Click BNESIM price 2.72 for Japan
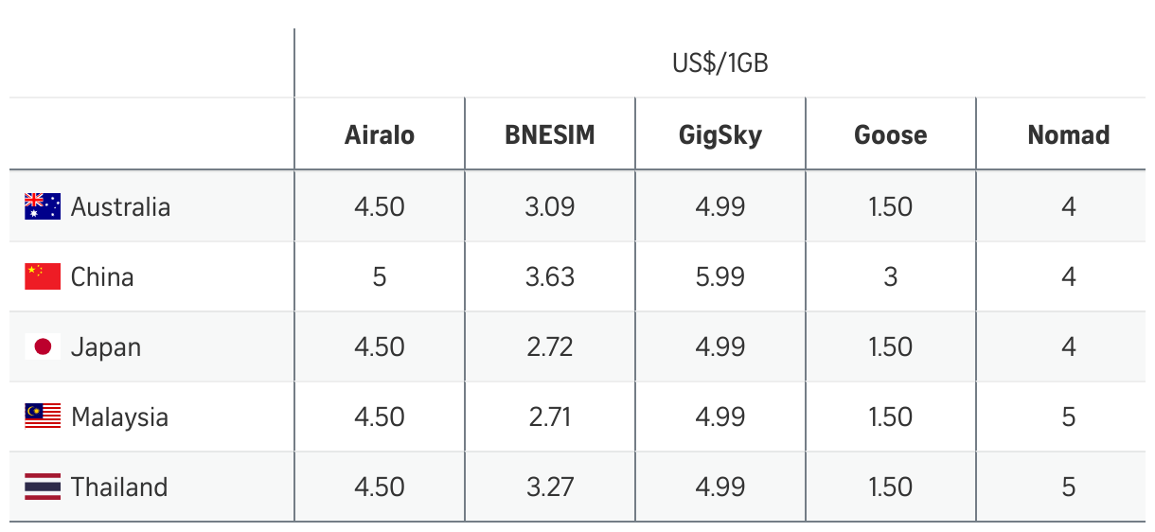1155x532 pixels. tap(550, 346)
